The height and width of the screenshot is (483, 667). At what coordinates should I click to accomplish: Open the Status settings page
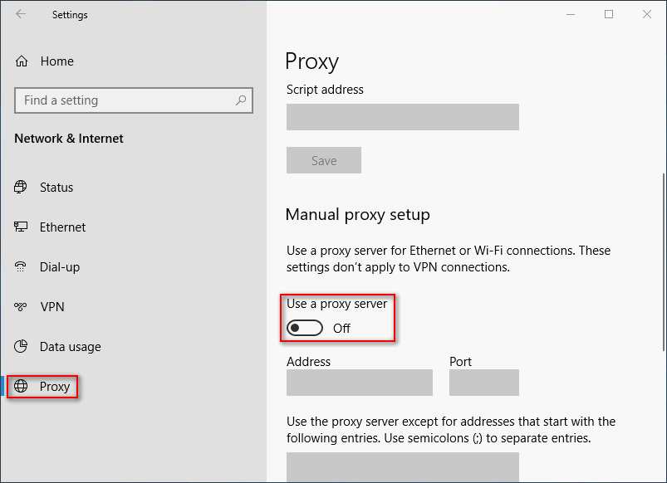click(x=56, y=188)
